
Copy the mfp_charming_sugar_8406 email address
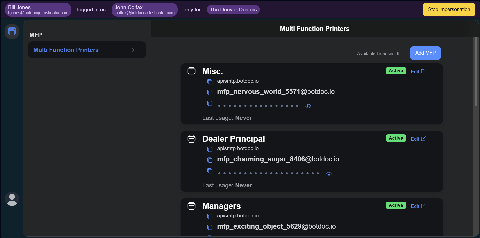coord(210,160)
